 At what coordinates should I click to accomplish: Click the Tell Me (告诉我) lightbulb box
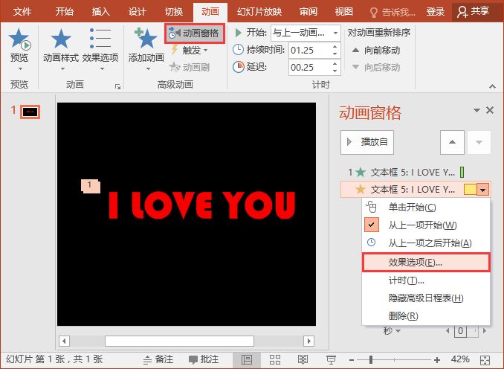click(x=392, y=12)
